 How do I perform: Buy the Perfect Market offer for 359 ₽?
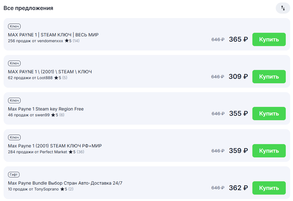click(269, 151)
